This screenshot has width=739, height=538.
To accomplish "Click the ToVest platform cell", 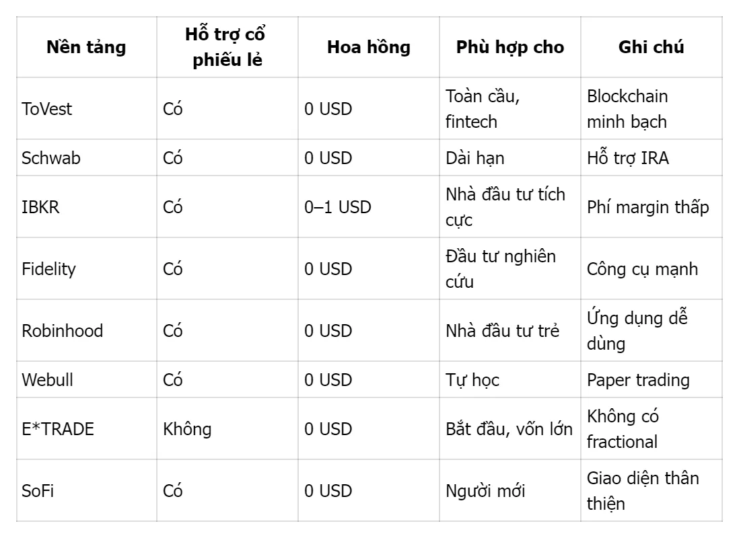I will click(x=46, y=109).
